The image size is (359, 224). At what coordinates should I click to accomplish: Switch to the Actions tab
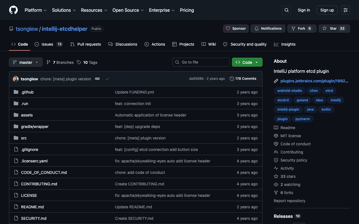click(x=155, y=44)
